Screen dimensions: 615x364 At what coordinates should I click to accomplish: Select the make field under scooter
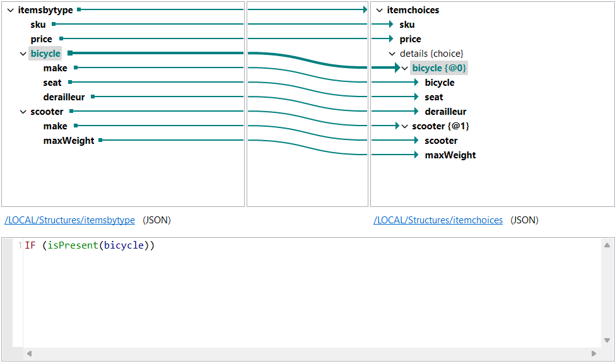pos(55,126)
